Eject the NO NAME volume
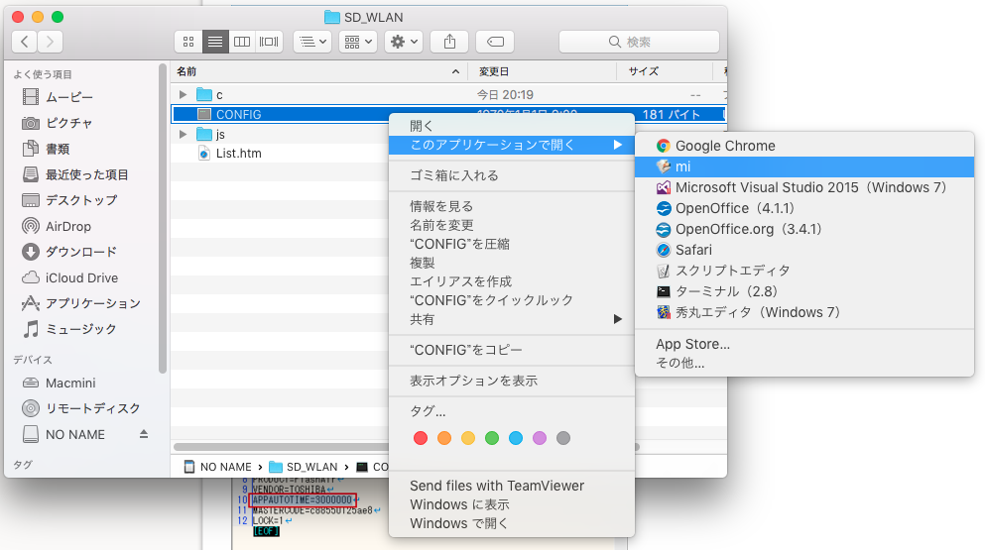 (x=144, y=434)
